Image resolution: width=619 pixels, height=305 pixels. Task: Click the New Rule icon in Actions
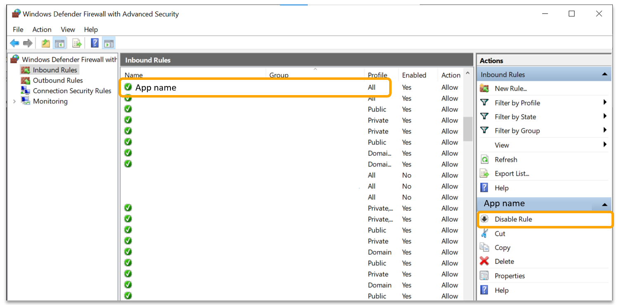(484, 88)
